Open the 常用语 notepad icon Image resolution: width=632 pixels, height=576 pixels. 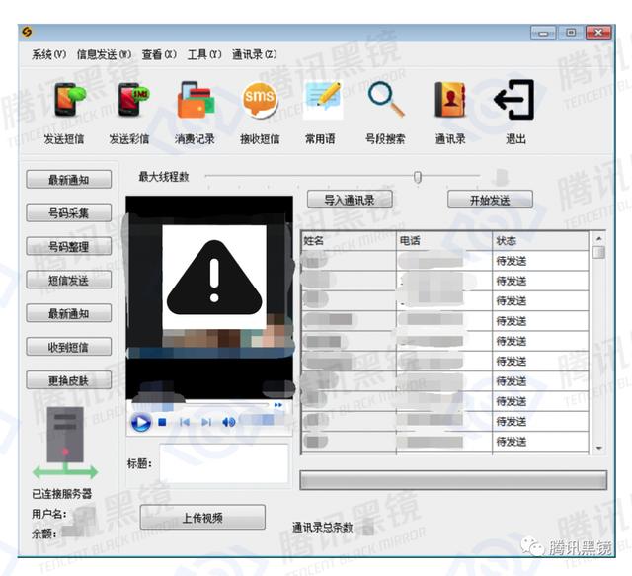(x=323, y=99)
